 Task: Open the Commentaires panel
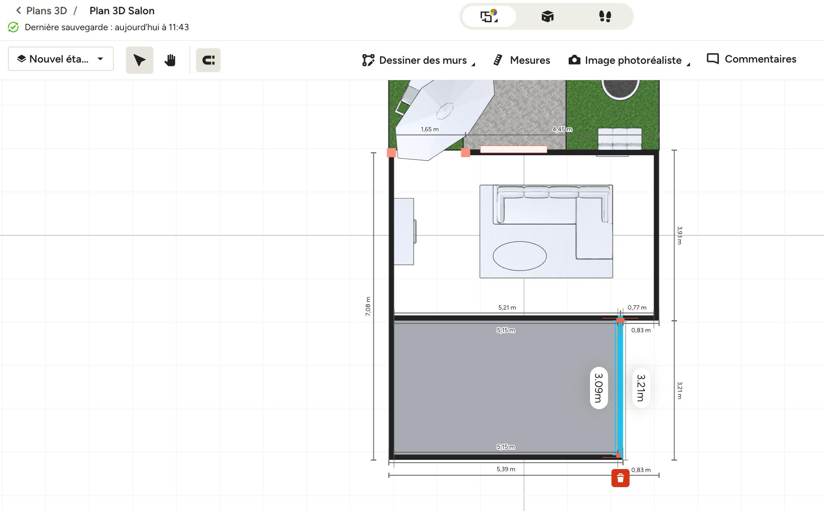tap(751, 59)
